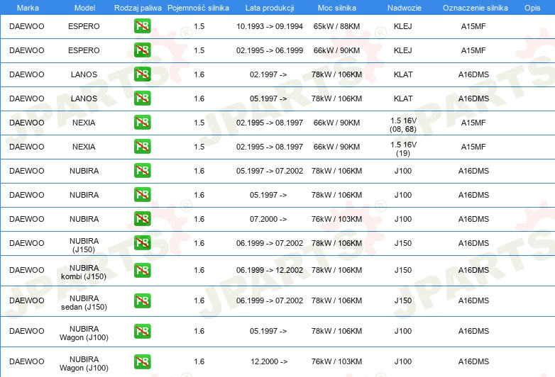This screenshot has width=555, height=377.
Task: Click the 1.5 16V (19) body cell
Action: [403, 149]
